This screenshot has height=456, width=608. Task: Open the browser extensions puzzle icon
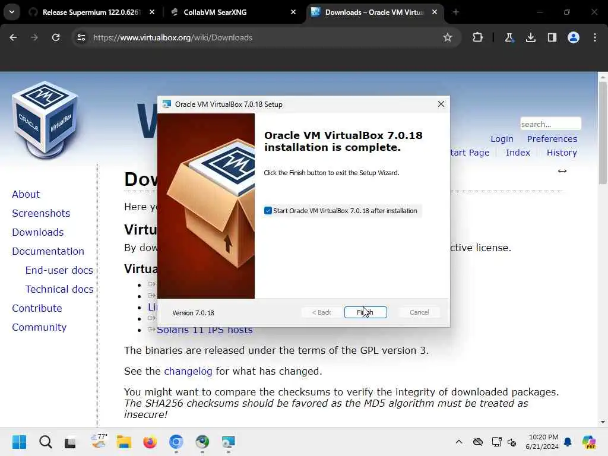click(x=478, y=37)
